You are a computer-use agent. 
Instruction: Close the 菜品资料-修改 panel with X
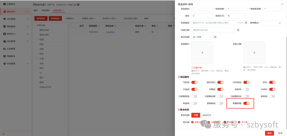282,4
